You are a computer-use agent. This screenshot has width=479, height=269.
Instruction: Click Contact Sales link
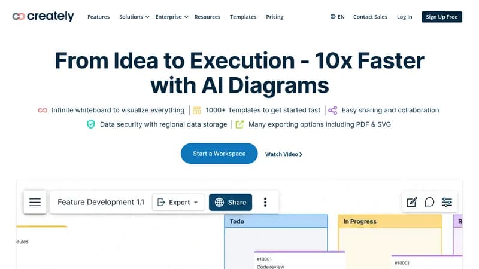370,17
